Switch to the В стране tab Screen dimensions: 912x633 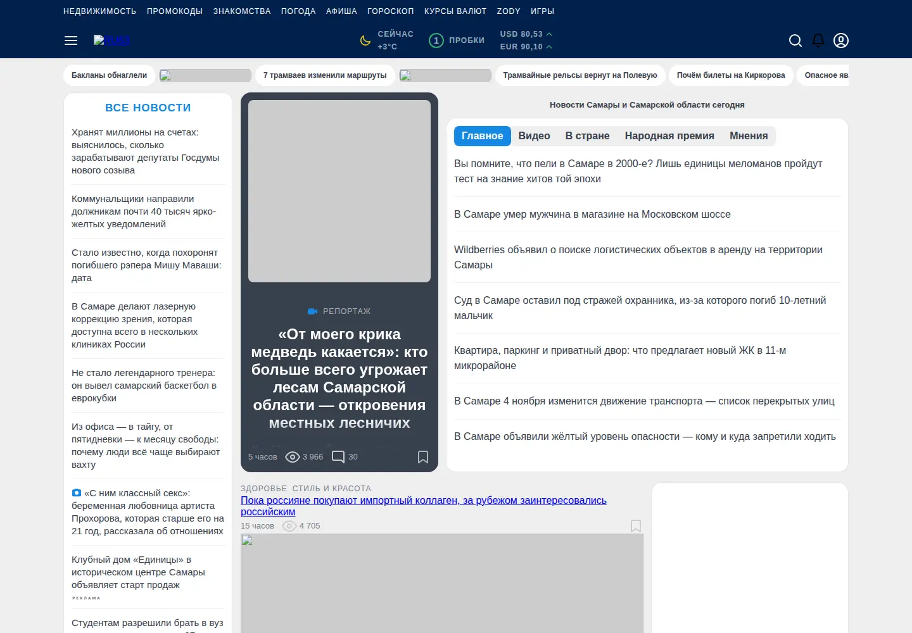click(x=588, y=136)
